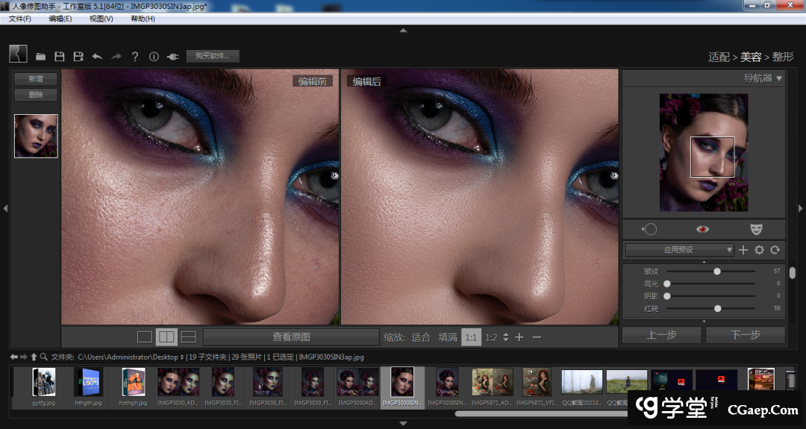Click the plug-in connector icon
This screenshot has width=806, height=429.
pos(173,57)
